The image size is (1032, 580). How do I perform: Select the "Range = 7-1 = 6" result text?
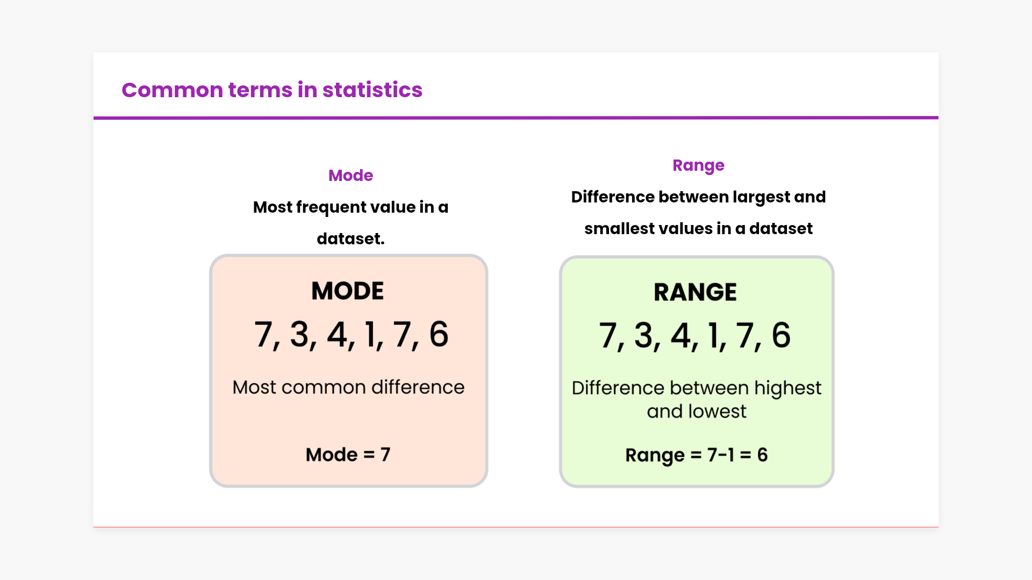coord(696,455)
